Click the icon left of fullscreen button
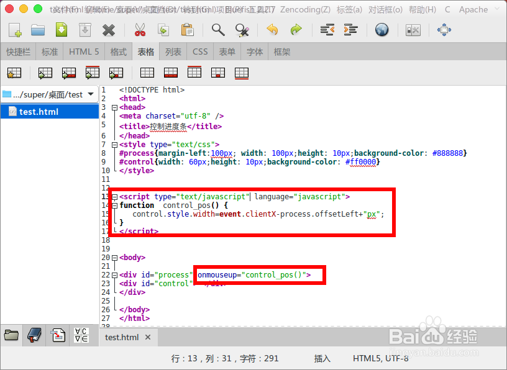The width and height of the screenshot is (507, 370). pos(413,30)
